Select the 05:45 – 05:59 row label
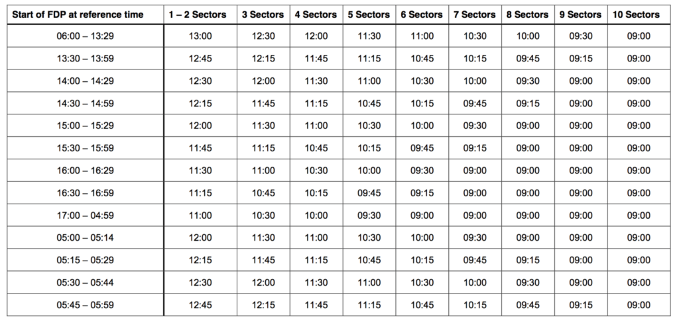The image size is (679, 324). (x=86, y=305)
